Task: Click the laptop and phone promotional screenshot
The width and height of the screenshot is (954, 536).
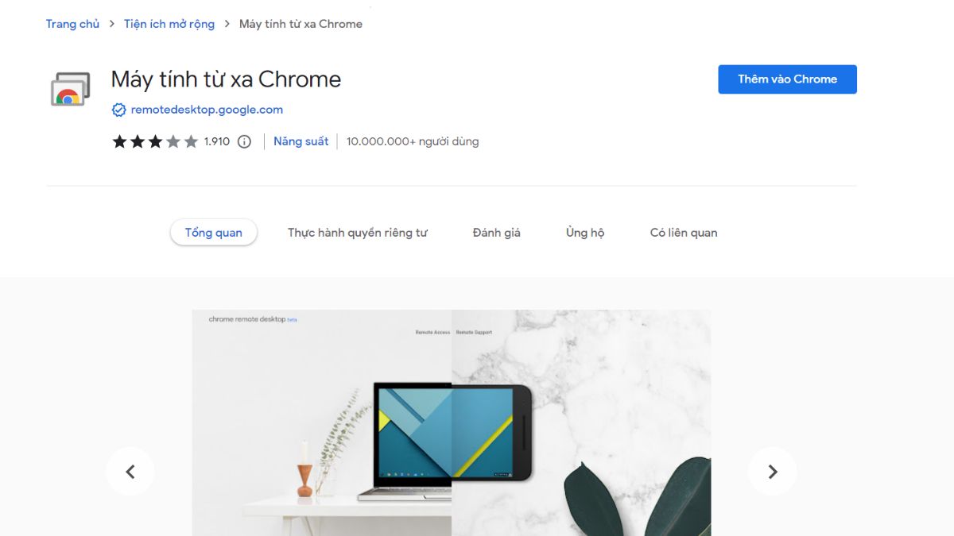Action: click(x=452, y=422)
